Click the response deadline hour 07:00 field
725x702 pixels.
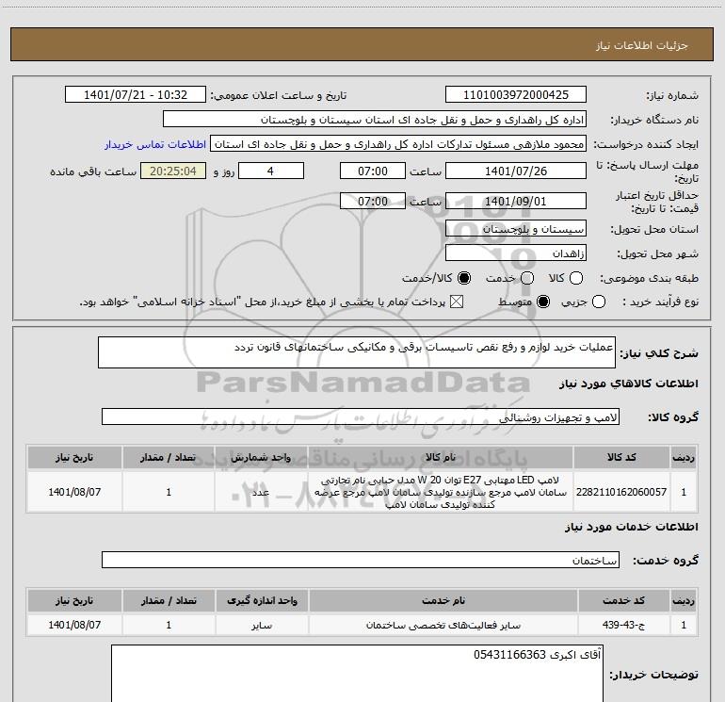pos(373,171)
